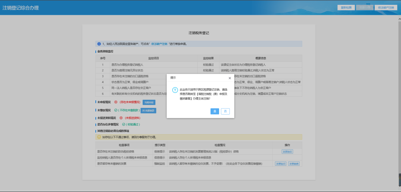The image size is (401, 192).
Task: Click row text 状态是否为正常、停业或清算户
Action: [130, 82]
